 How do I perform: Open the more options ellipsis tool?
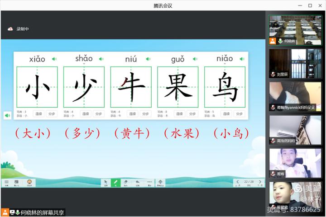(x=149, y=182)
